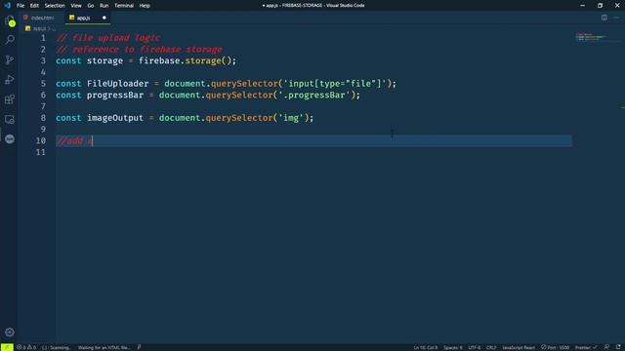This screenshot has height=351, width=625.
Task: Click the storage() method call
Action: 208,60
